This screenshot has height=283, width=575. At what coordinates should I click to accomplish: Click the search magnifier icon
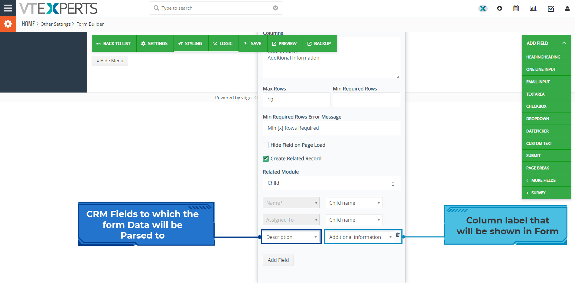point(156,8)
